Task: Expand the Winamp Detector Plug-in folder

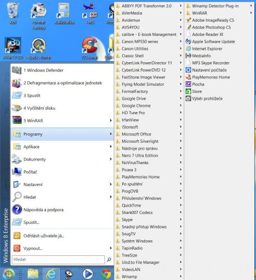Action: pos(219,6)
